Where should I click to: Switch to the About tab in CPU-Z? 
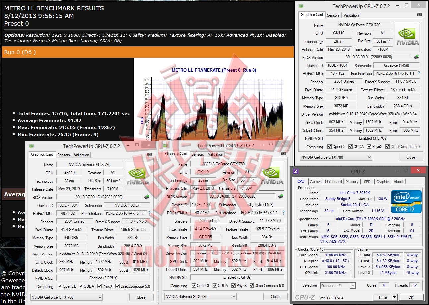point(399,182)
